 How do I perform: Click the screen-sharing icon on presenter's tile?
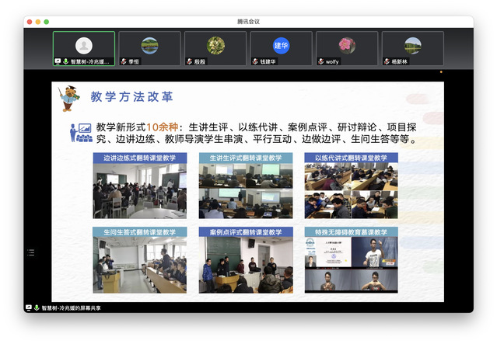tap(58, 61)
